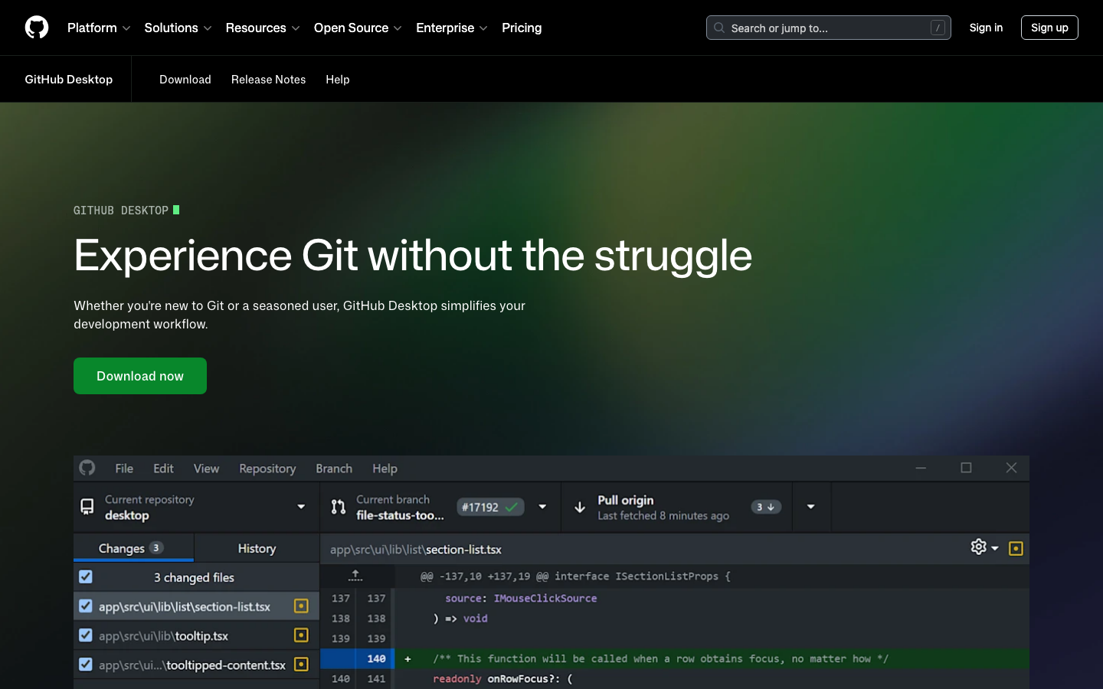Click modified icon for section-list.tsx
1103x689 pixels.
(301, 606)
